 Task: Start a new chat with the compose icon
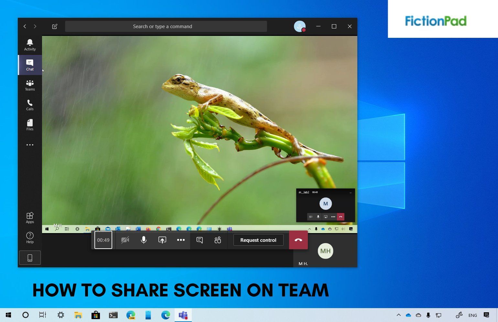[x=55, y=27]
